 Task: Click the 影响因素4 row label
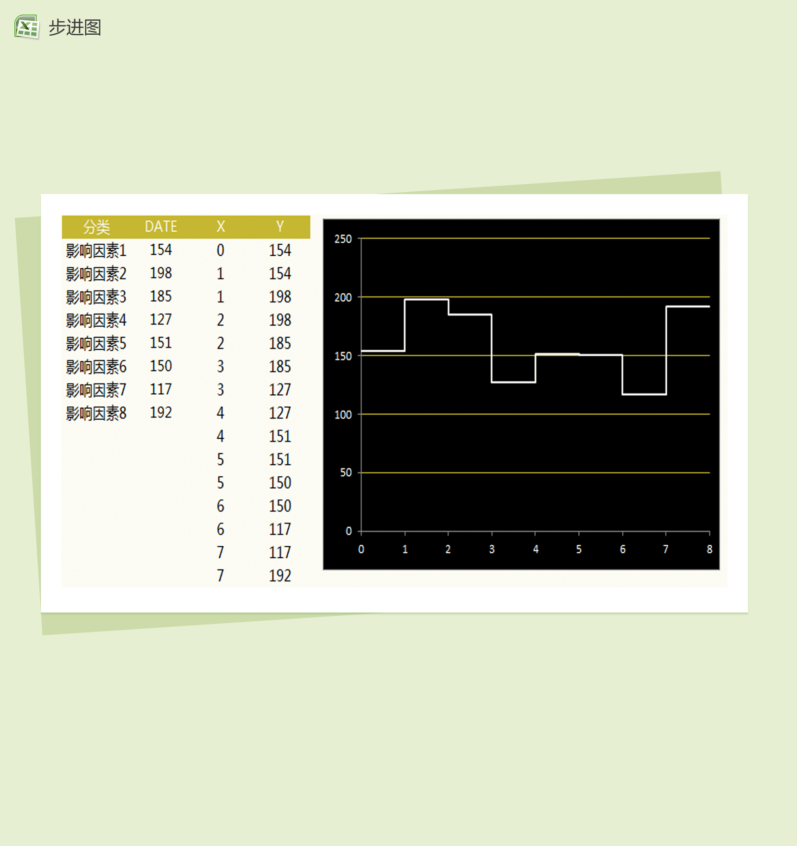click(96, 320)
